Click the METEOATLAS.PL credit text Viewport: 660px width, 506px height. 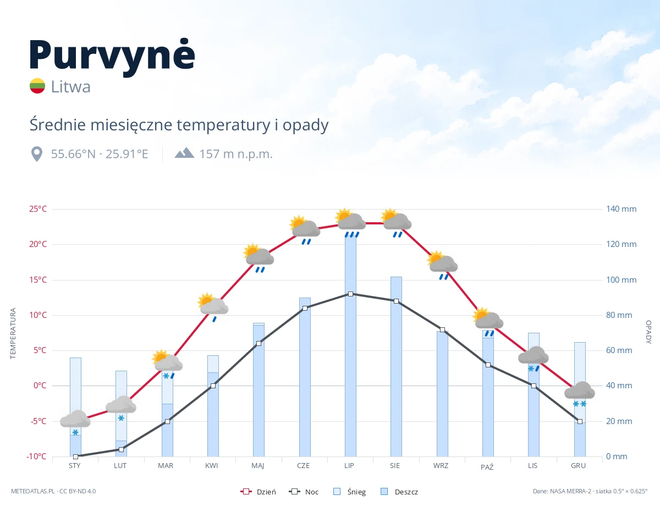click(x=53, y=491)
